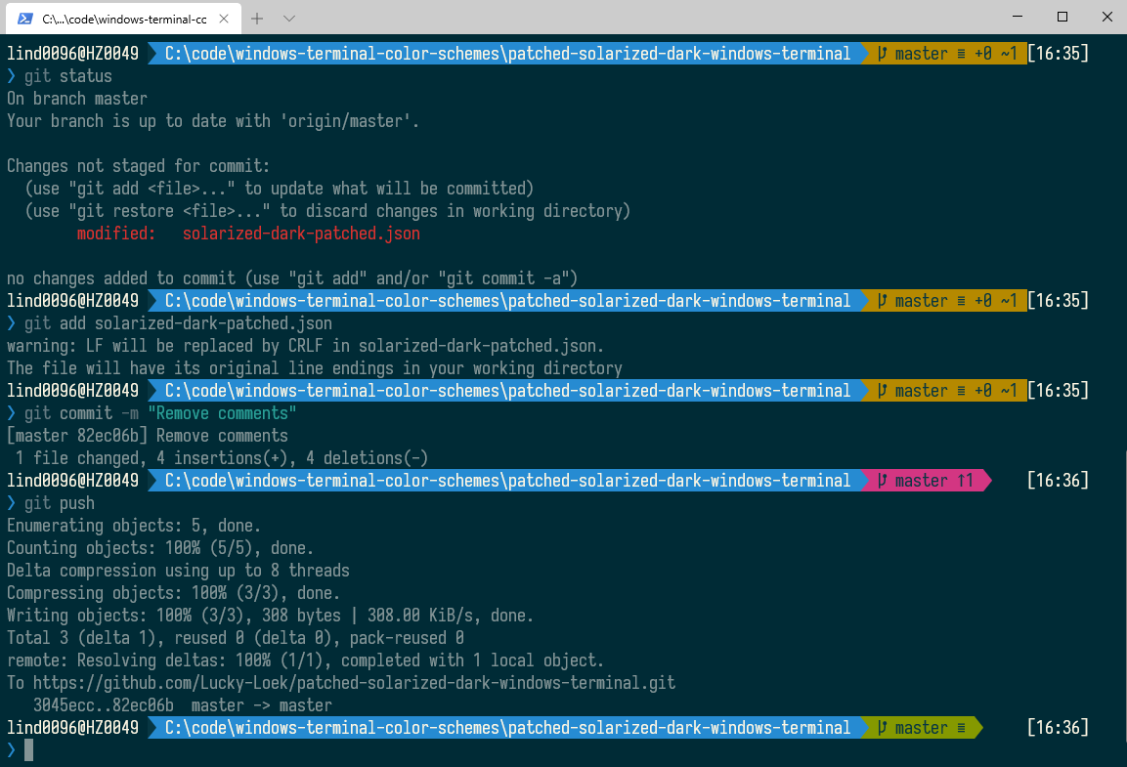Image resolution: width=1127 pixels, height=767 pixels.
Task: Click the 'remote: Resolving deltas' line
Action: (x=306, y=660)
